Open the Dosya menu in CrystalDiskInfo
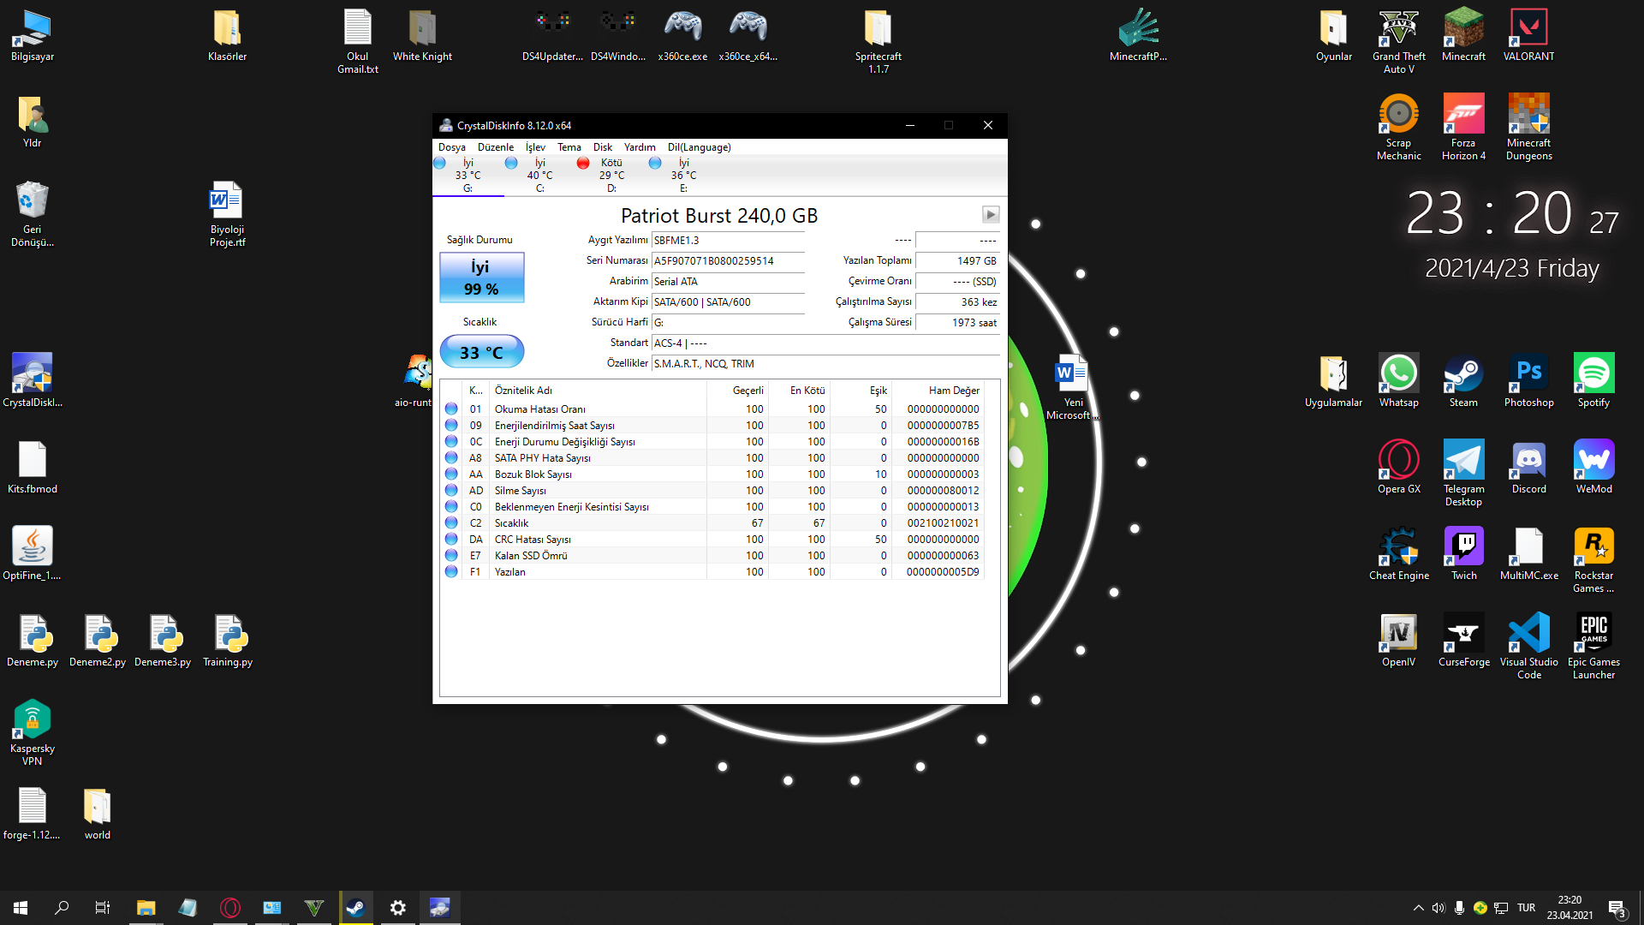The image size is (1644, 925). [x=452, y=147]
